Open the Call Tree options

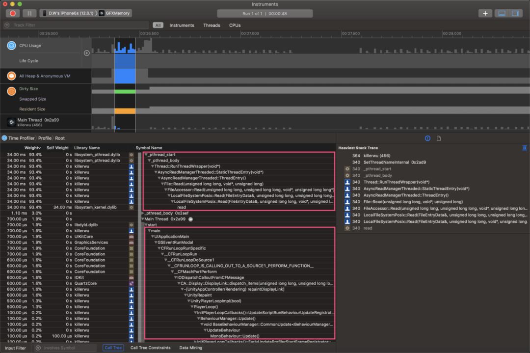click(x=113, y=348)
